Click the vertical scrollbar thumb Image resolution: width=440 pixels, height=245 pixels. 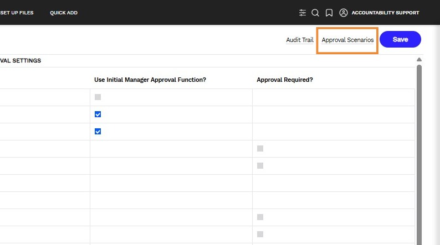[x=419, y=155]
